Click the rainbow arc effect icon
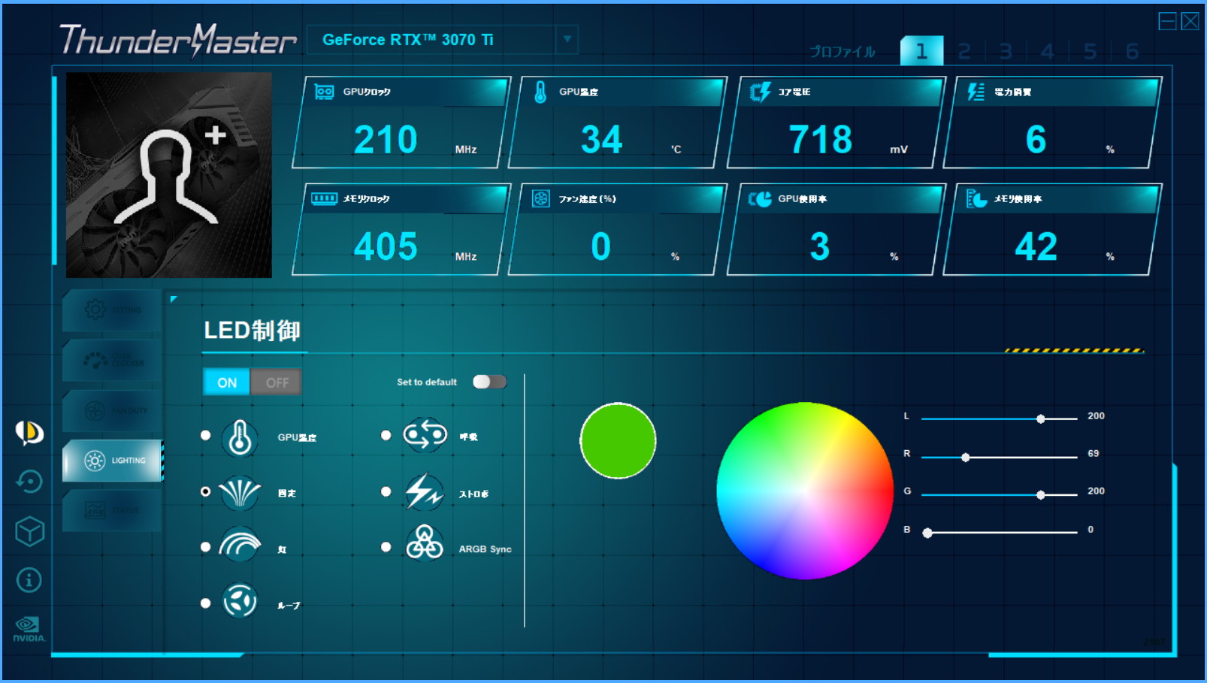The image size is (1207, 683). (240, 545)
